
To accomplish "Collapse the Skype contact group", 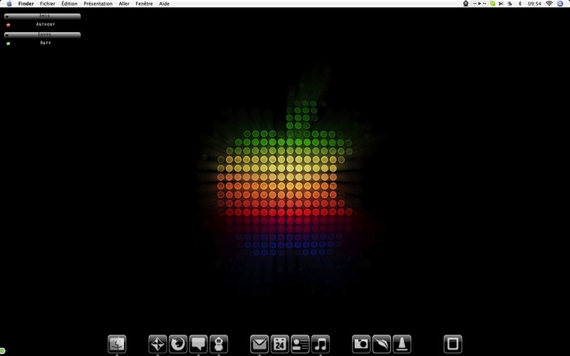I will pos(7,35).
